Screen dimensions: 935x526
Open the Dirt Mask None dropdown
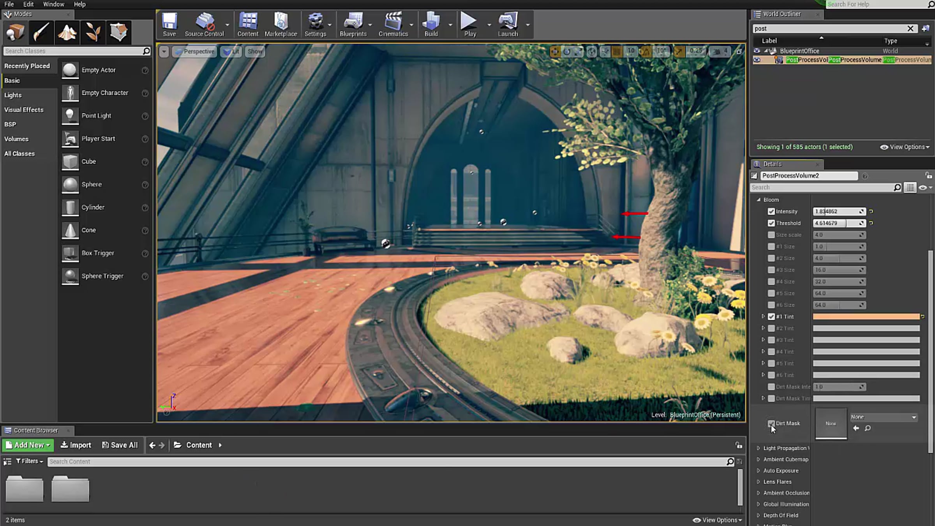[883, 417]
